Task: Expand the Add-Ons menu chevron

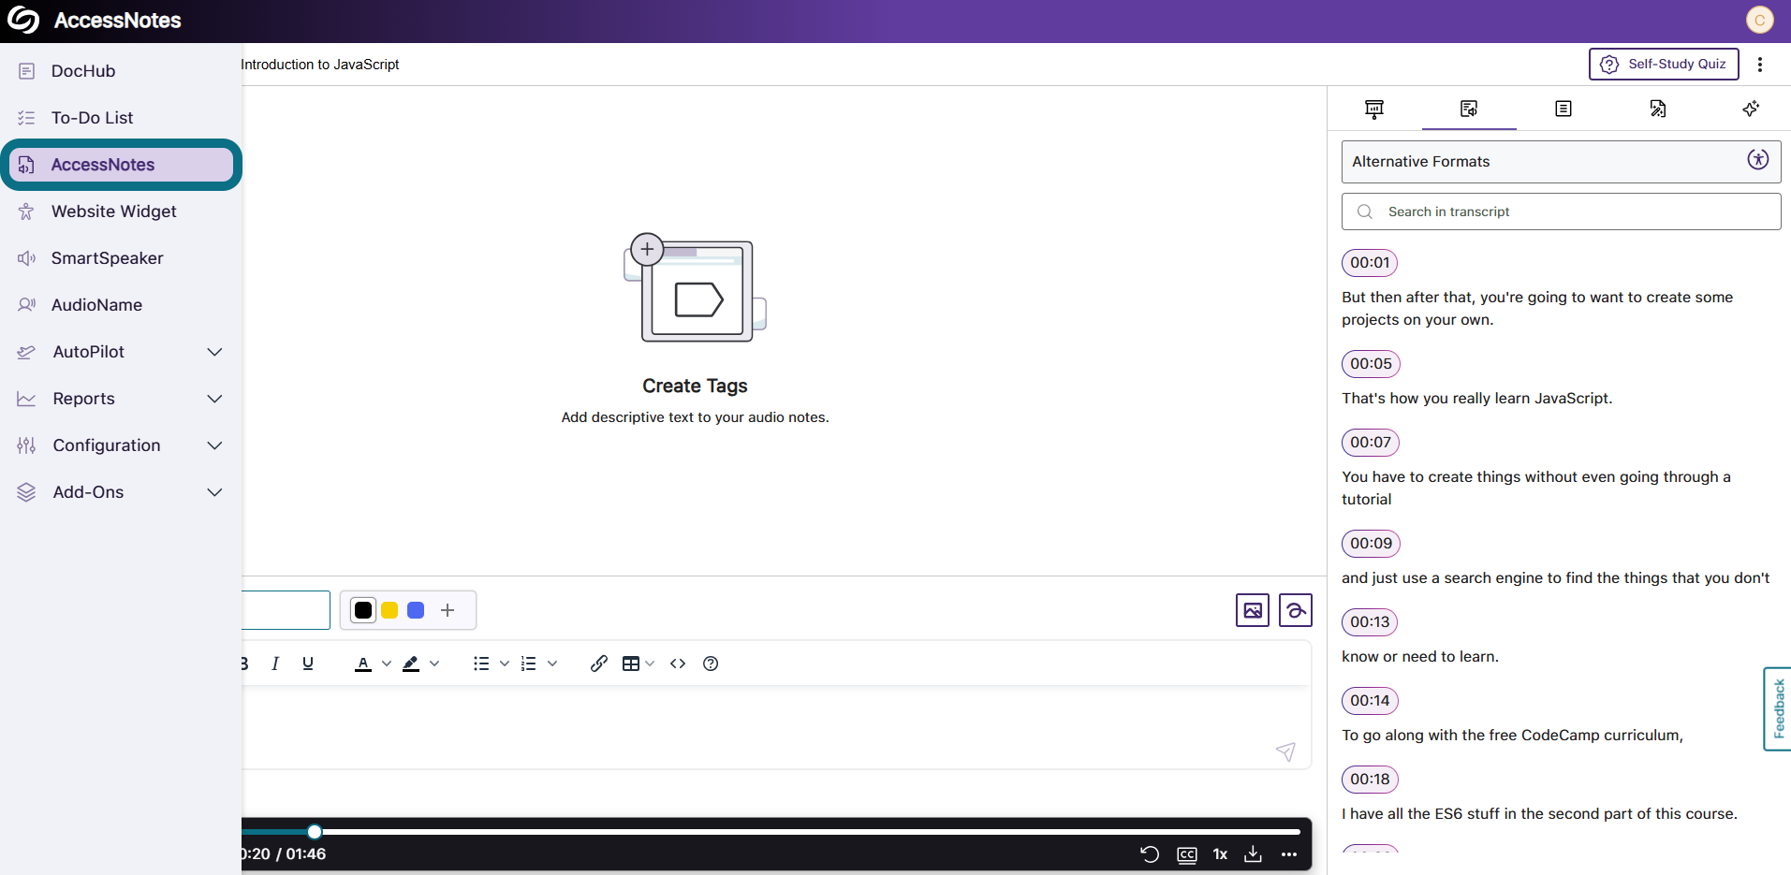Action: click(x=214, y=492)
